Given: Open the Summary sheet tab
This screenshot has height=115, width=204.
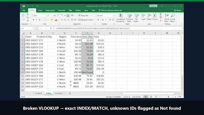Looking at the screenshot, I should [59, 93].
